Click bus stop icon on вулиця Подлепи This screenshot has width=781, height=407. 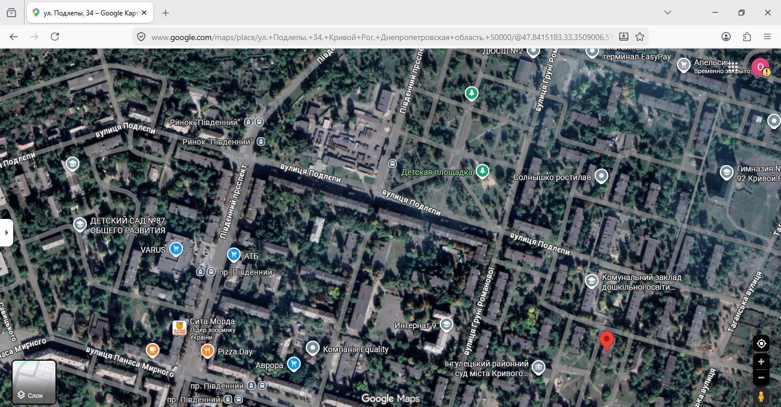(392, 163)
